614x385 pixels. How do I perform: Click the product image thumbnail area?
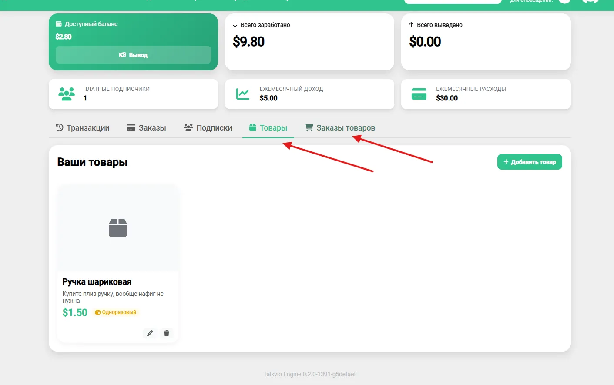pos(118,228)
